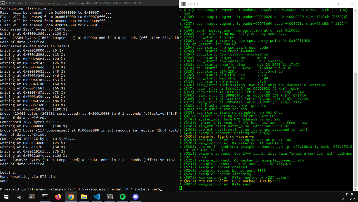Click 'example: Socket created' line
The image size is (358, 202).
(213, 167)
